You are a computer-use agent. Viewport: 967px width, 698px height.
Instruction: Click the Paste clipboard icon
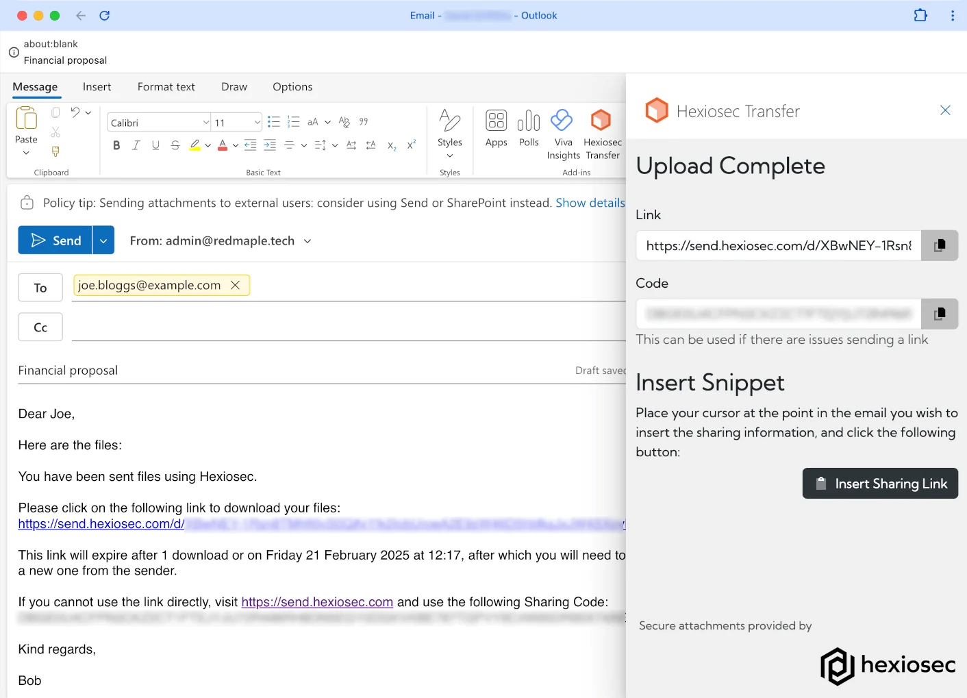(26, 119)
